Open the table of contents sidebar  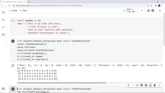[3, 12]
